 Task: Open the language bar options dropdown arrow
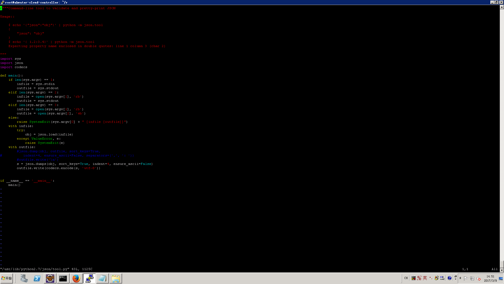tap(456, 279)
